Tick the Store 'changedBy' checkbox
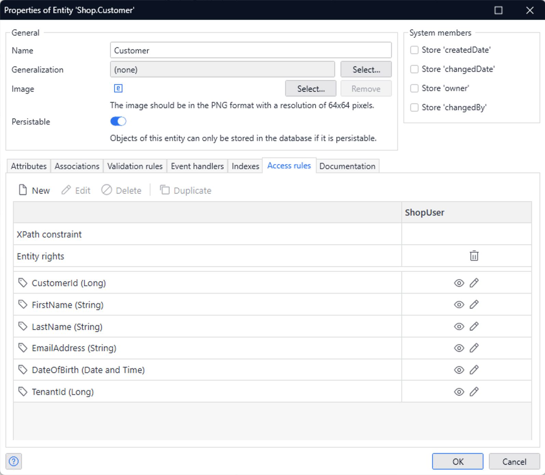This screenshot has width=545, height=475. click(414, 107)
